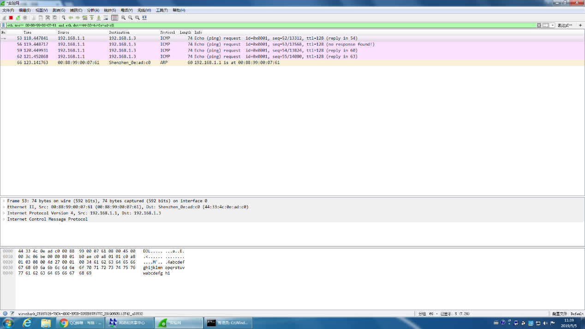The image size is (585, 329).
Task: Open the capture options gear icon
Action: [25, 18]
